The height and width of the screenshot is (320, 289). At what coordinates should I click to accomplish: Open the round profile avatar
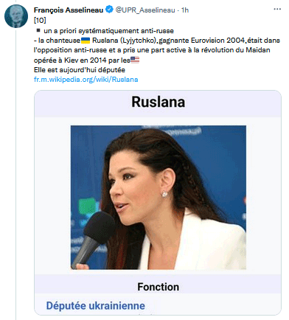[16, 16]
